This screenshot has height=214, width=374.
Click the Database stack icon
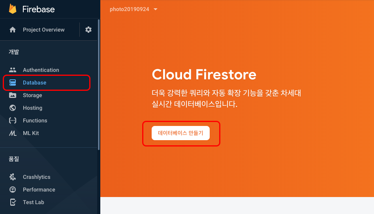(x=13, y=83)
